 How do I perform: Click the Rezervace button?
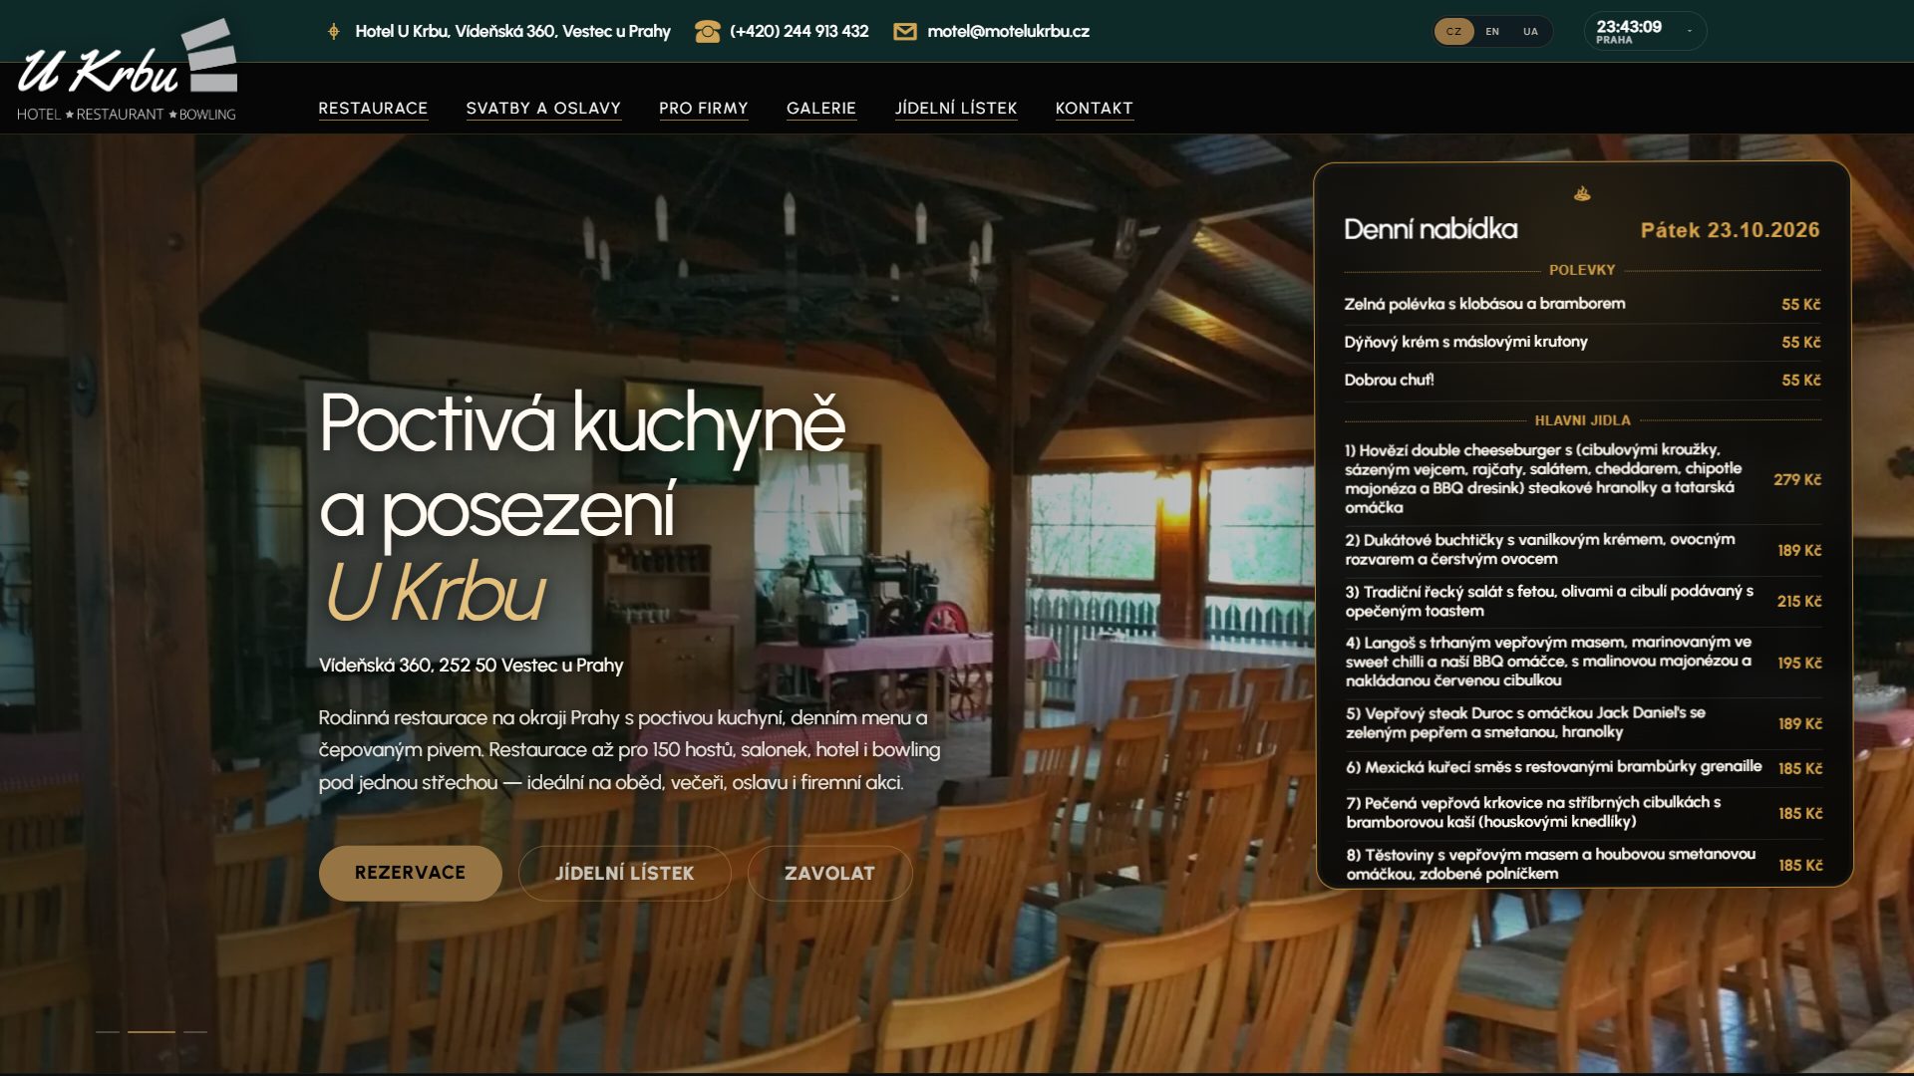[x=410, y=873]
